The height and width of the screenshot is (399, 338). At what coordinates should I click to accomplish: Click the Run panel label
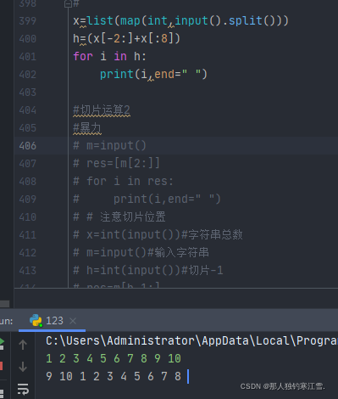(x=6, y=321)
